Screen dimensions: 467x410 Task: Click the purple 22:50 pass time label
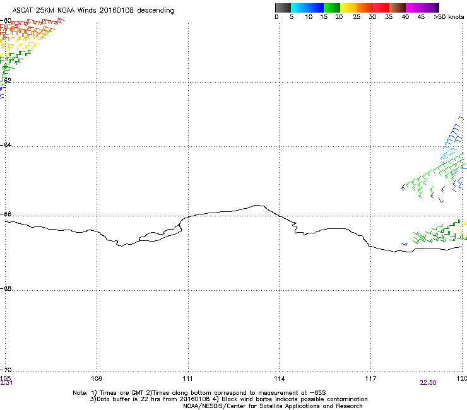(428, 383)
